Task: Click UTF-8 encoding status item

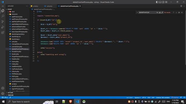Action: 144,98
